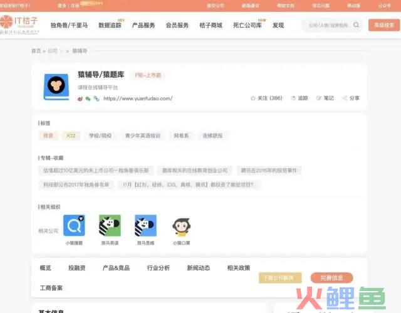This screenshot has width=401, height=313.
Task: Click the 笔记 note icon
Action: click(x=319, y=98)
